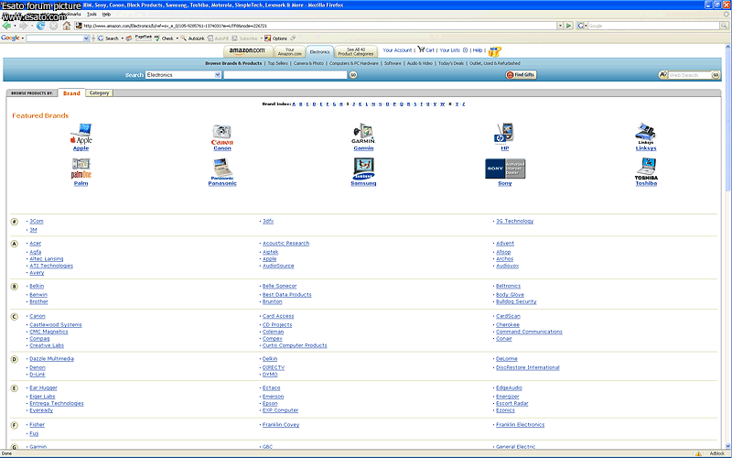Viewport: 732px width, 458px height.
Task: Click the Firefox Forward arrow button
Action: [x=23, y=26]
